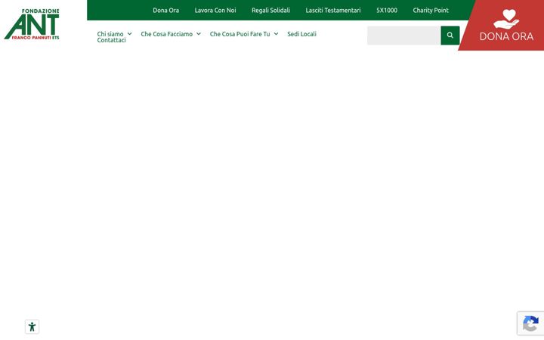Open the accessibility widget icon
544x340 pixels.
(x=32, y=327)
